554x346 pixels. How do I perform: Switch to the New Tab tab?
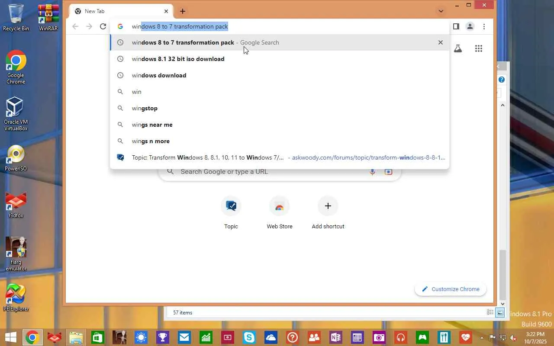[x=121, y=11]
